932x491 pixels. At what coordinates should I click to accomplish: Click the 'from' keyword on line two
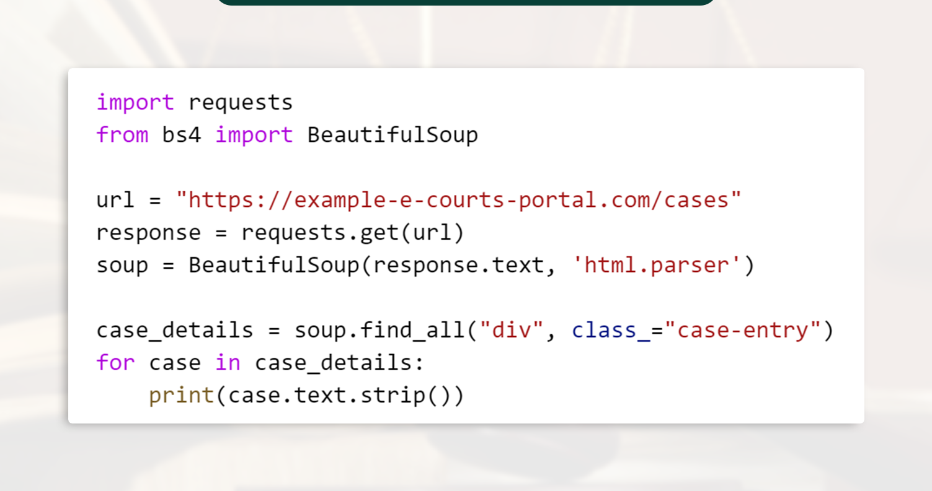[x=122, y=135]
